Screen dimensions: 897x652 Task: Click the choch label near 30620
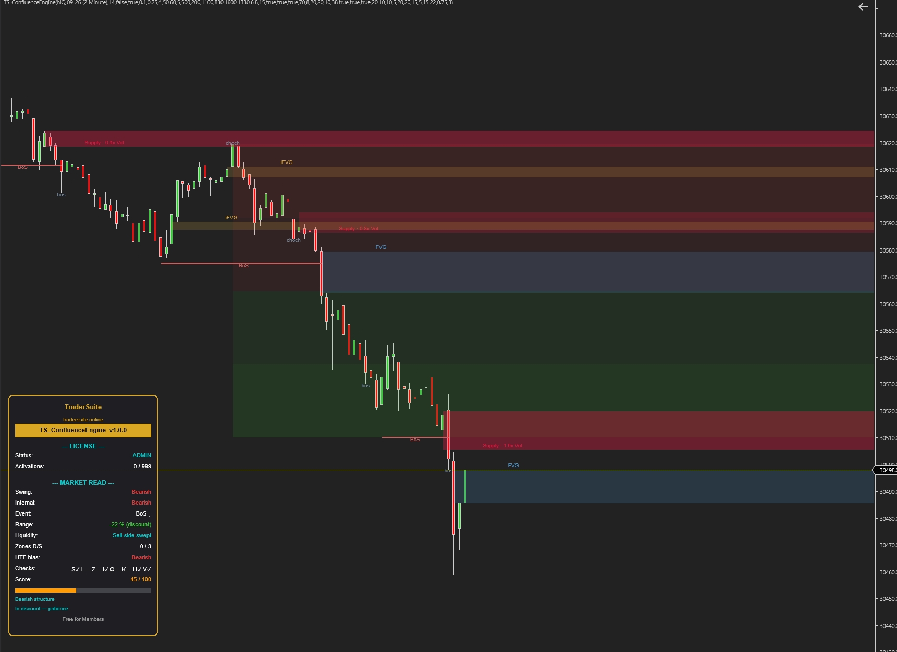pyautogui.click(x=232, y=143)
